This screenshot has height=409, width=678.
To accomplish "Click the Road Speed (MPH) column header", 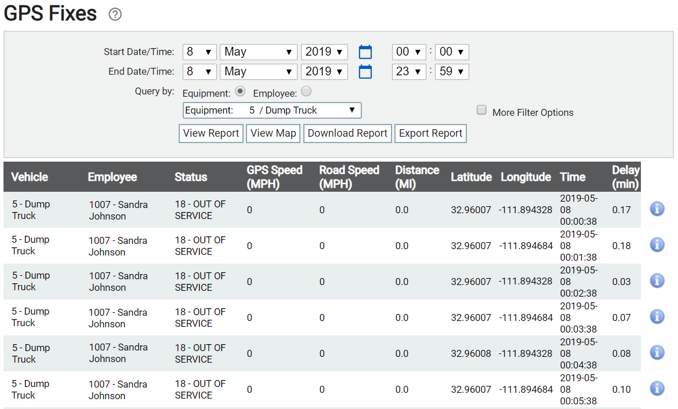I will coord(349,177).
